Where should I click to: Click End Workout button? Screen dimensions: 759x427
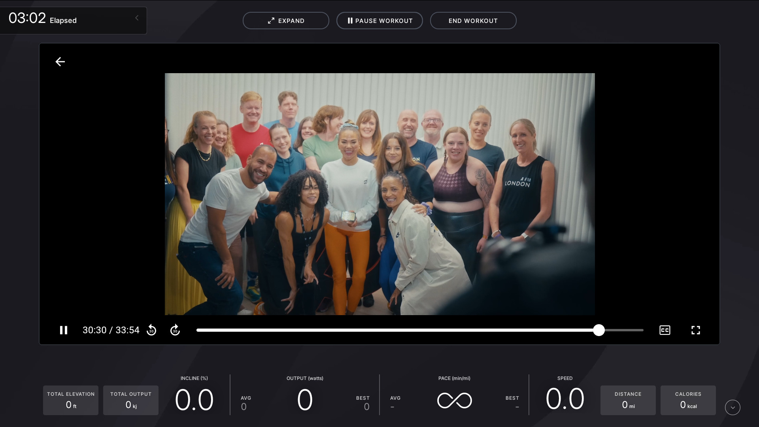tap(473, 21)
